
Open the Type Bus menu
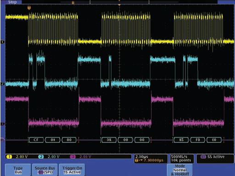pos(18,170)
